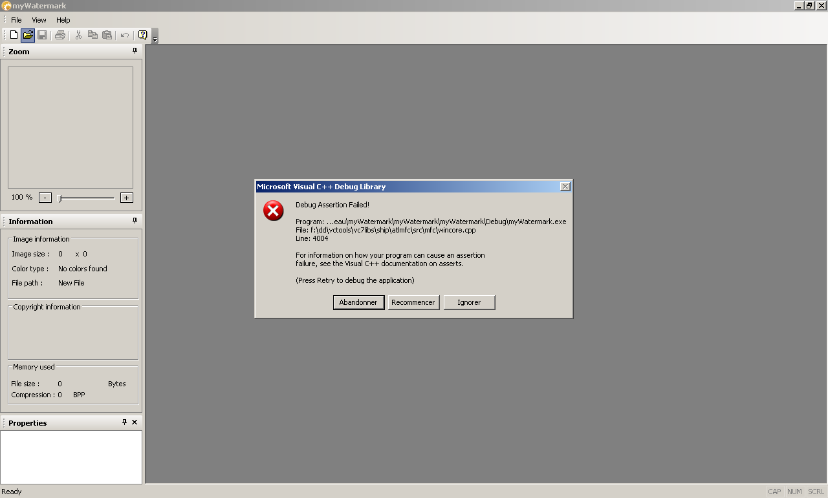Screen dimensions: 828x498
Task: Click the zoom preview thumbnail area
Action: 71,127
